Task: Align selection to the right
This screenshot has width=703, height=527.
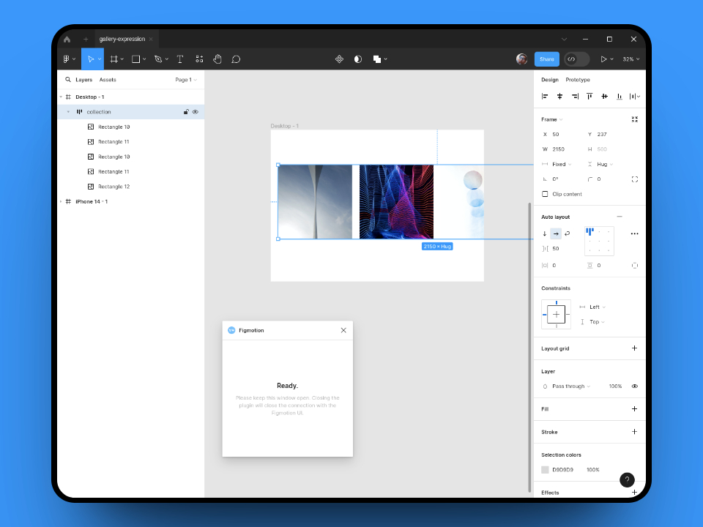Action: click(575, 97)
